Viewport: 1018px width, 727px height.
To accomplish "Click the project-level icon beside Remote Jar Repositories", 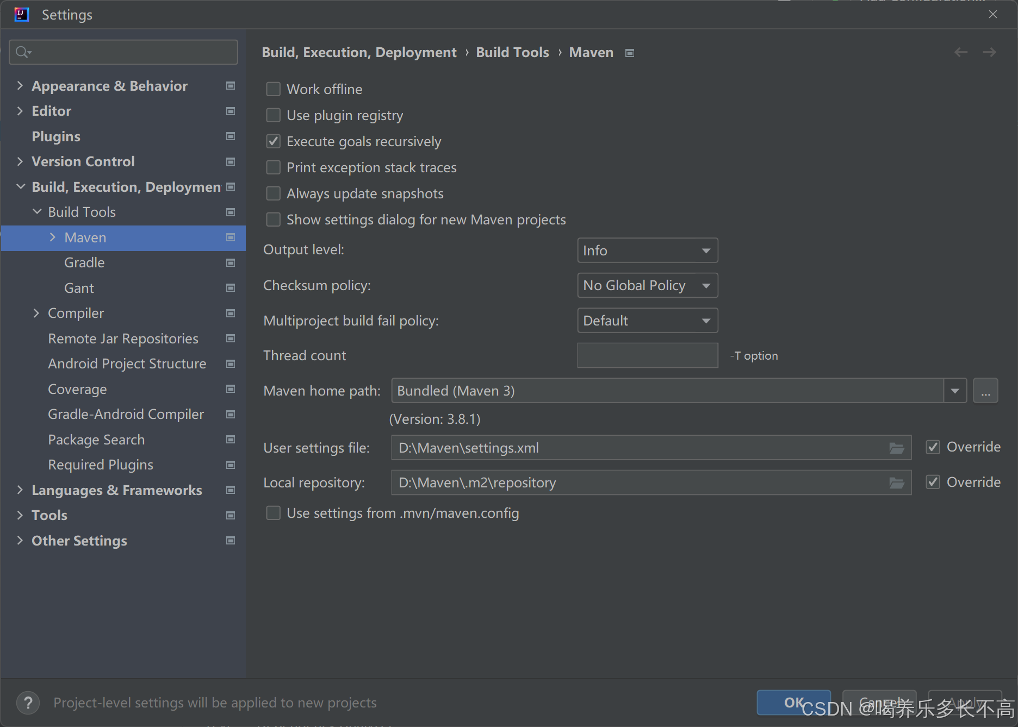I will click(231, 339).
